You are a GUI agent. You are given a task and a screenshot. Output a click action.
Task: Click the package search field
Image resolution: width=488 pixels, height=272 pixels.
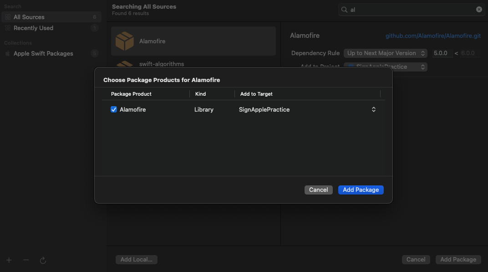coord(412,10)
